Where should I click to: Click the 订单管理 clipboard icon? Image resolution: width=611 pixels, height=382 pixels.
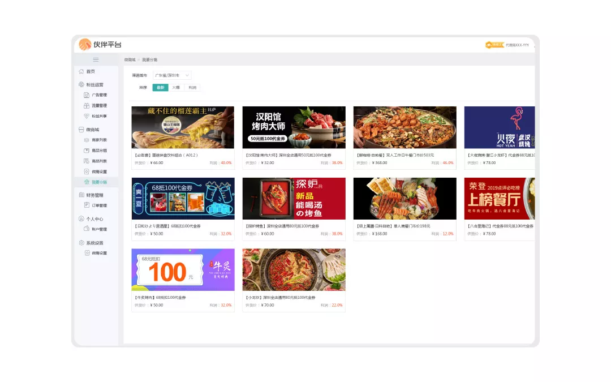pos(87,205)
